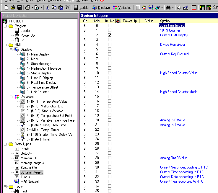Image resolution: width=218 pixels, height=193 pixels.
Task: Click the binoculars Find toolbar icon
Action: (168, 8)
